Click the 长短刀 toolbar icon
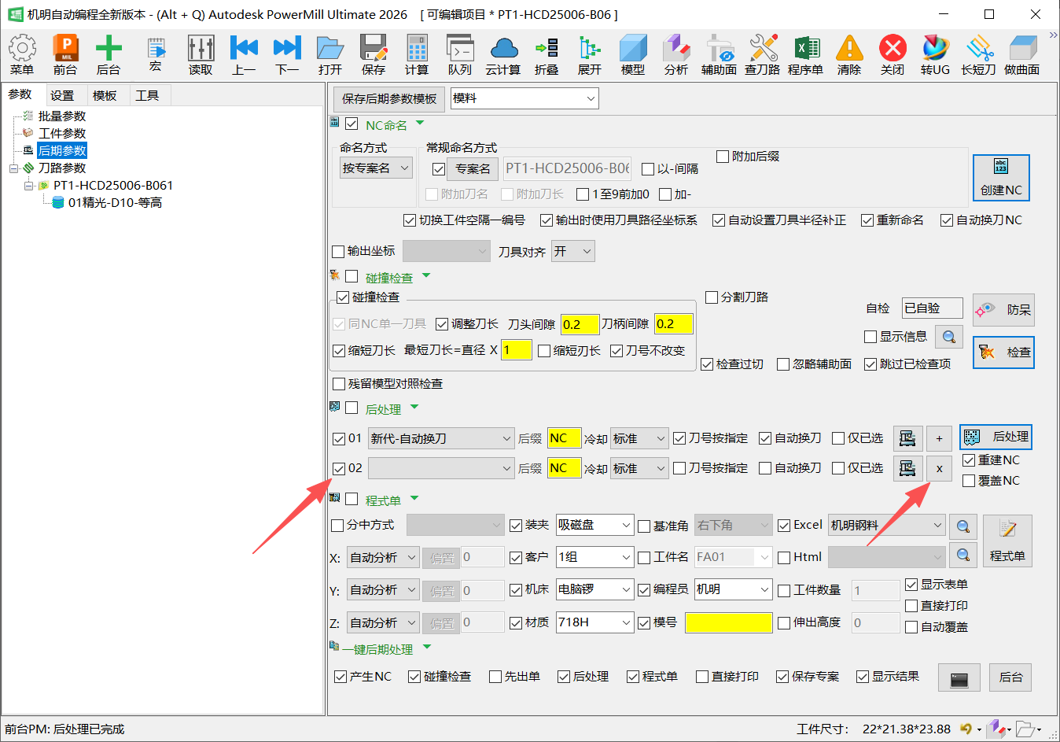This screenshot has width=1060, height=742. click(979, 54)
